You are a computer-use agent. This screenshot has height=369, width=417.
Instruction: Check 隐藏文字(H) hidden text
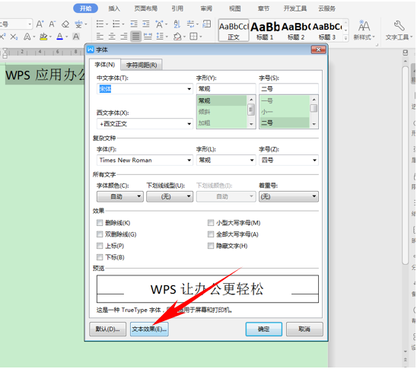pos(211,246)
